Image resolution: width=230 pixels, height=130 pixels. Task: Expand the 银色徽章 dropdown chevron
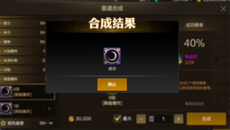tap(51, 123)
